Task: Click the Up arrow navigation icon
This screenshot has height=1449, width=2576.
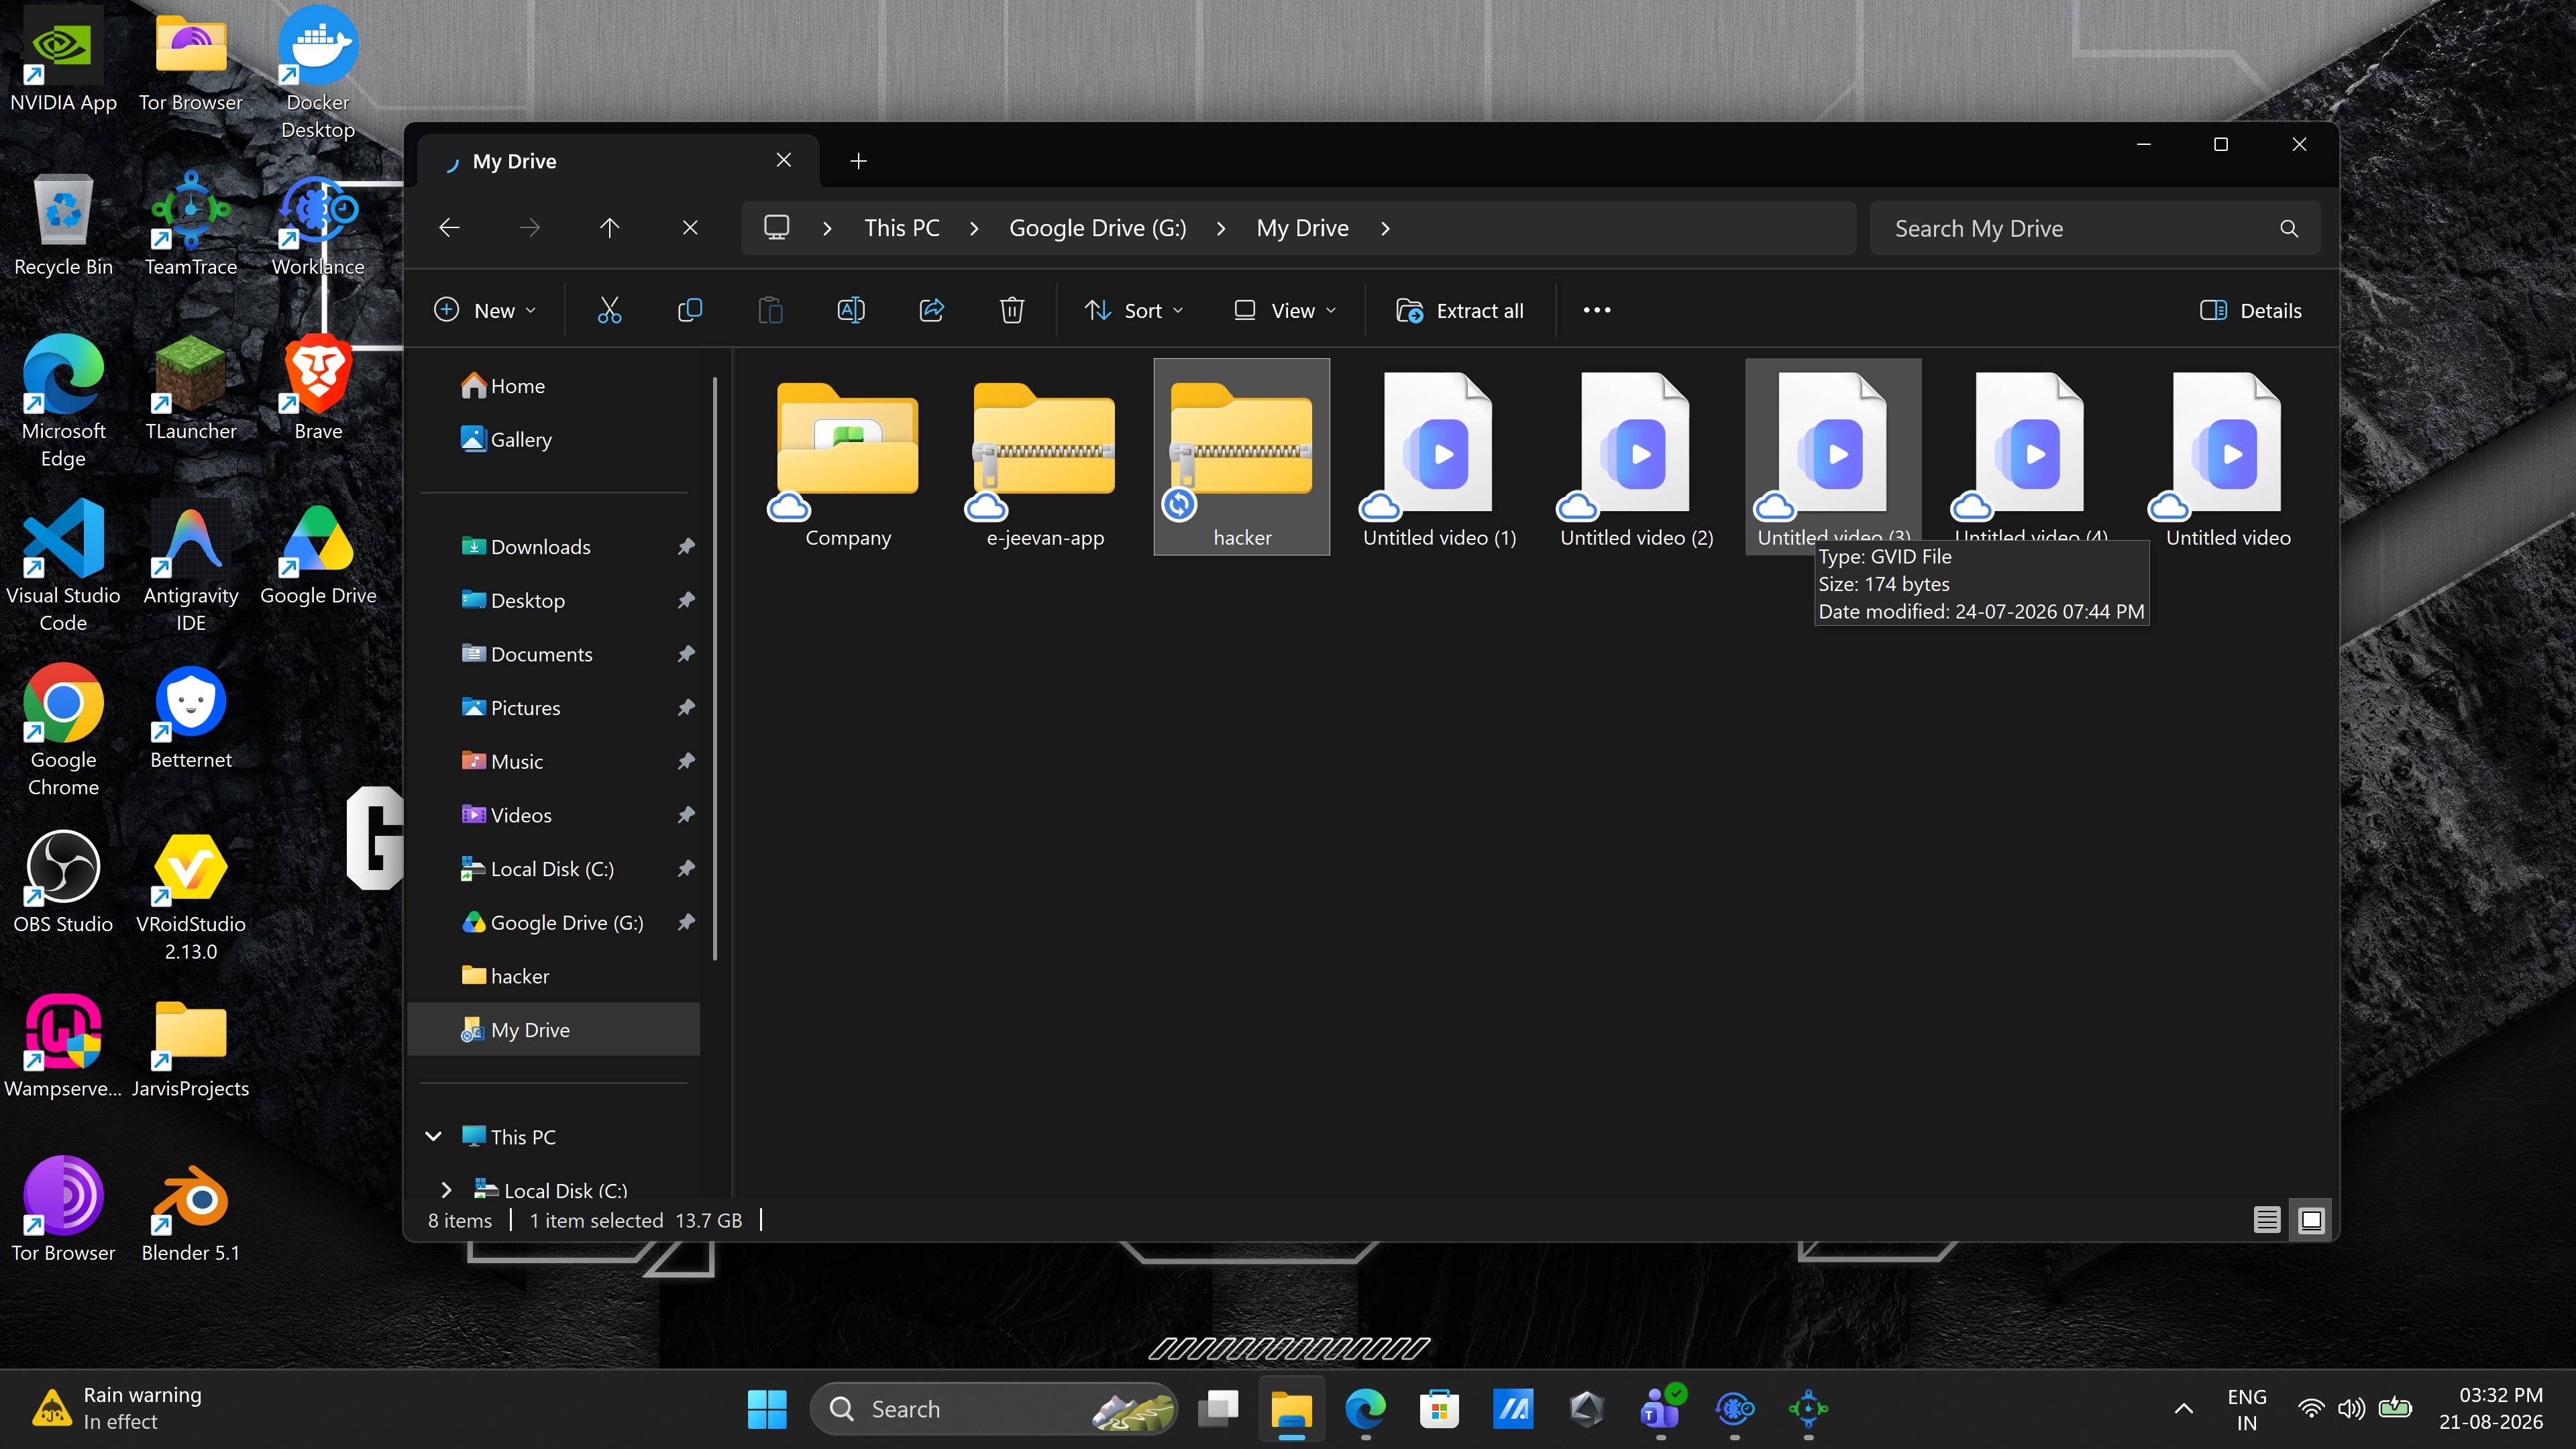Action: pyautogui.click(x=609, y=228)
